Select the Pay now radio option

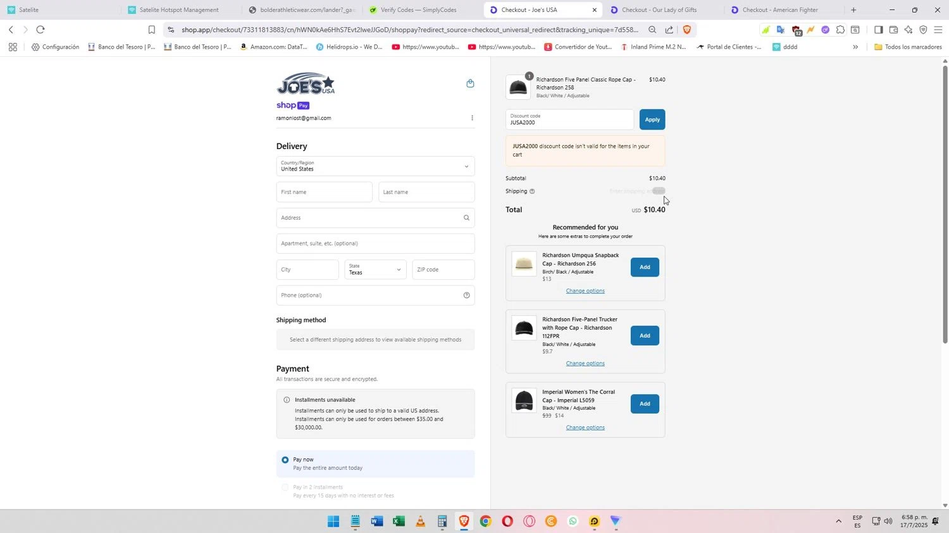285,460
